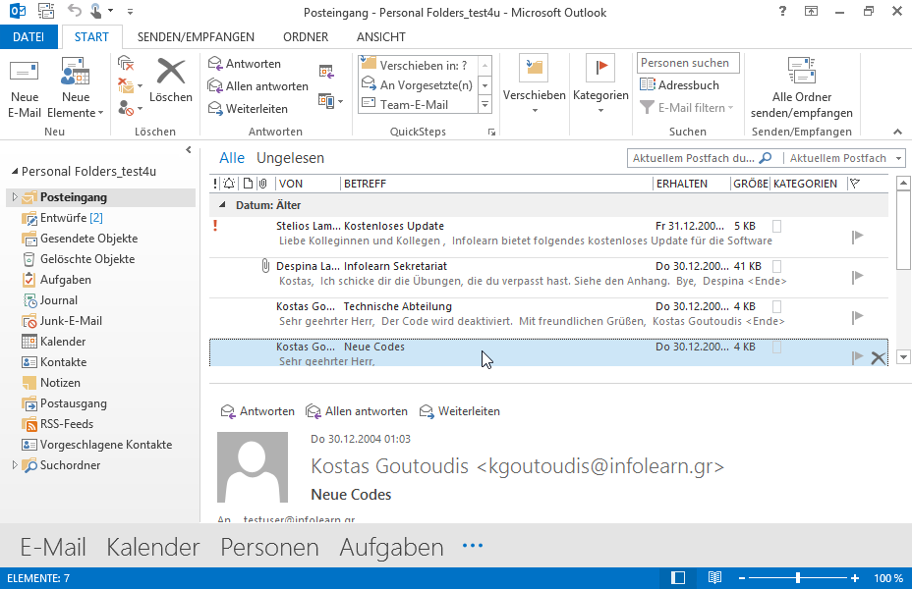Create a new email with Neue E-Mail
Viewport: 912px width, 589px height.
24,88
